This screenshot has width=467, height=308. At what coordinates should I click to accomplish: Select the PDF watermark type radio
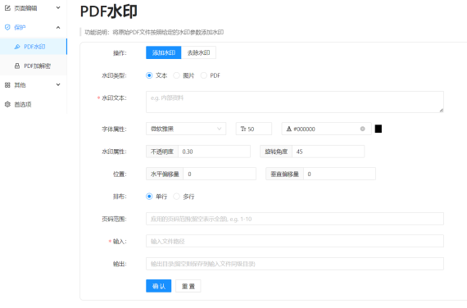tap(204, 75)
